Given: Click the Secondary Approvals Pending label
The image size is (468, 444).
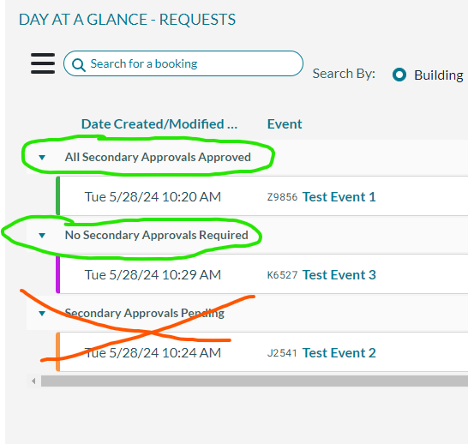Looking at the screenshot, I should click(x=145, y=314).
